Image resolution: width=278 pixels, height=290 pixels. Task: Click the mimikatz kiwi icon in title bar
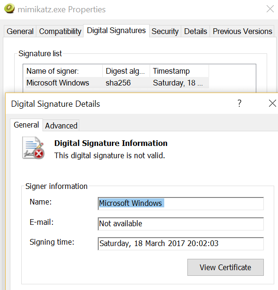[9, 9]
